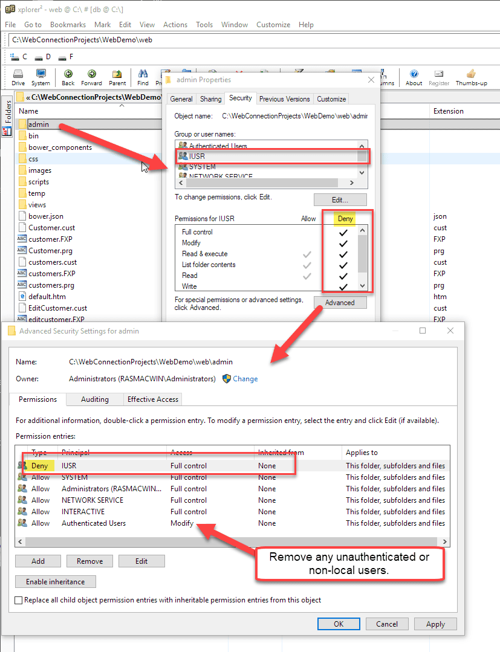Maximize Advanced Security Settings window
Screen dimensions: 500x652
pos(423,331)
